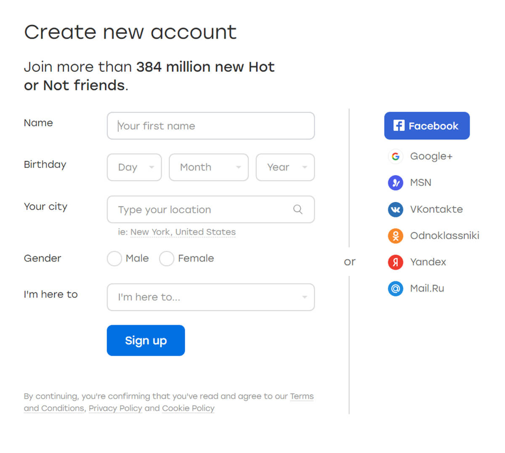Screen dimensions: 505x453
Task: Click the blue Sign up button
Action: click(146, 340)
